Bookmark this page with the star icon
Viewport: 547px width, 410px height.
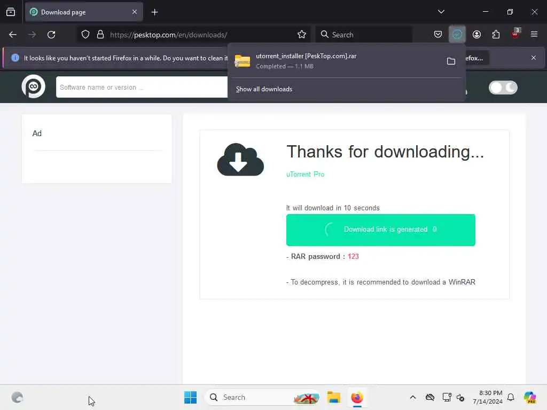(x=302, y=35)
